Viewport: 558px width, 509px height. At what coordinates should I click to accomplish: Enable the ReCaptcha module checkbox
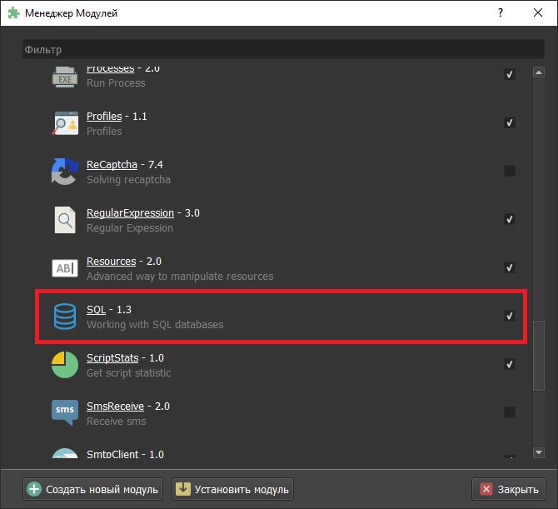tap(510, 171)
